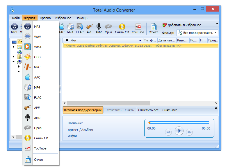Pick FLAC entry in the Format menu

[41, 98]
